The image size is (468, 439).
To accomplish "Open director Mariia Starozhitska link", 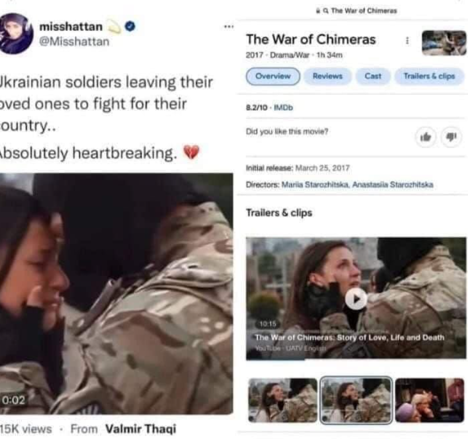I will point(315,185).
